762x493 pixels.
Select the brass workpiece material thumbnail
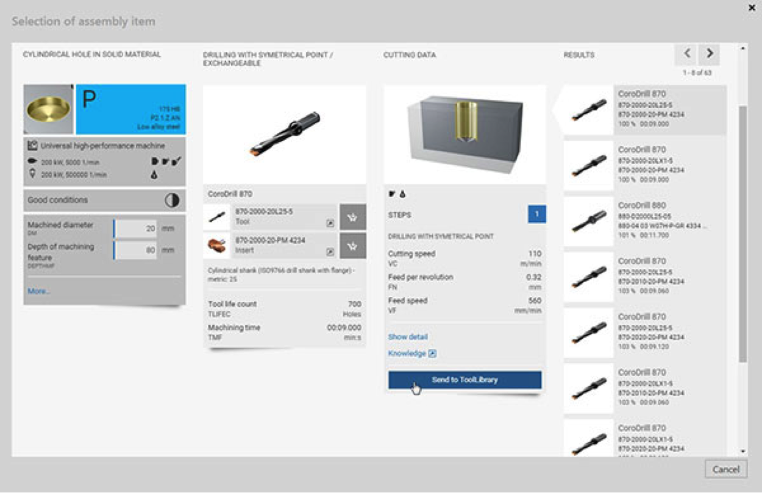[x=49, y=109]
